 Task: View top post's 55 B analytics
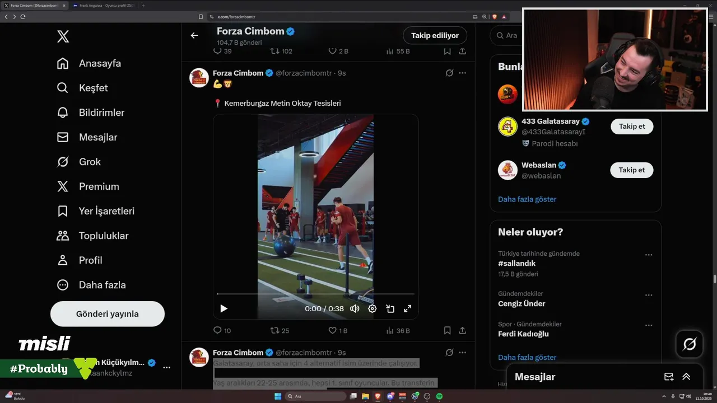point(398,51)
